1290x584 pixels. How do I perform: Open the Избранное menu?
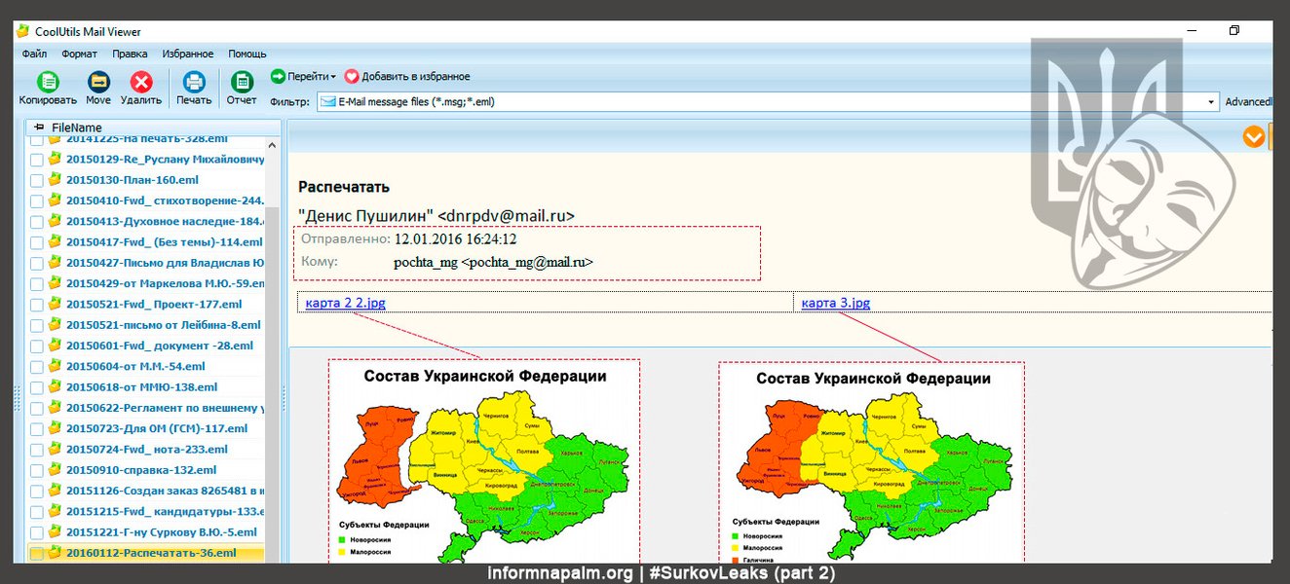coord(189,54)
